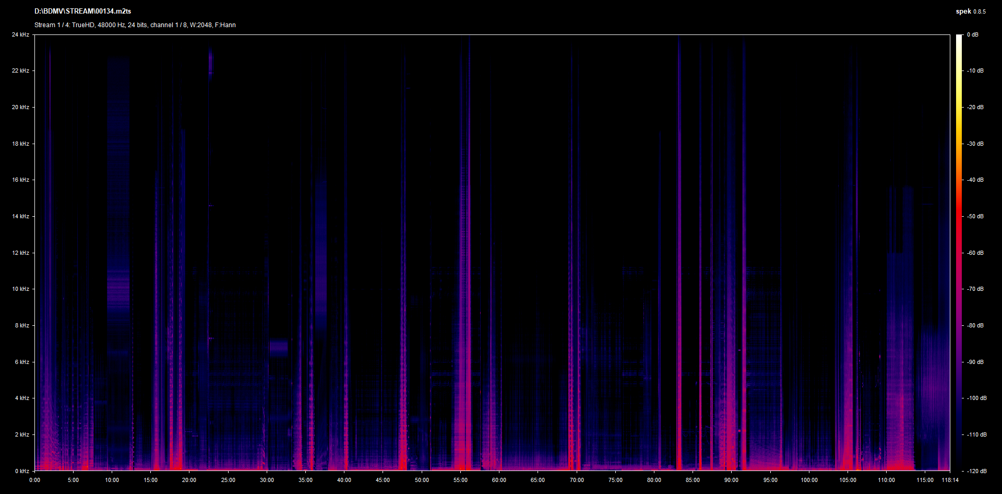
Task: Click the 0 kHz frequency axis label
Action: click(x=22, y=471)
